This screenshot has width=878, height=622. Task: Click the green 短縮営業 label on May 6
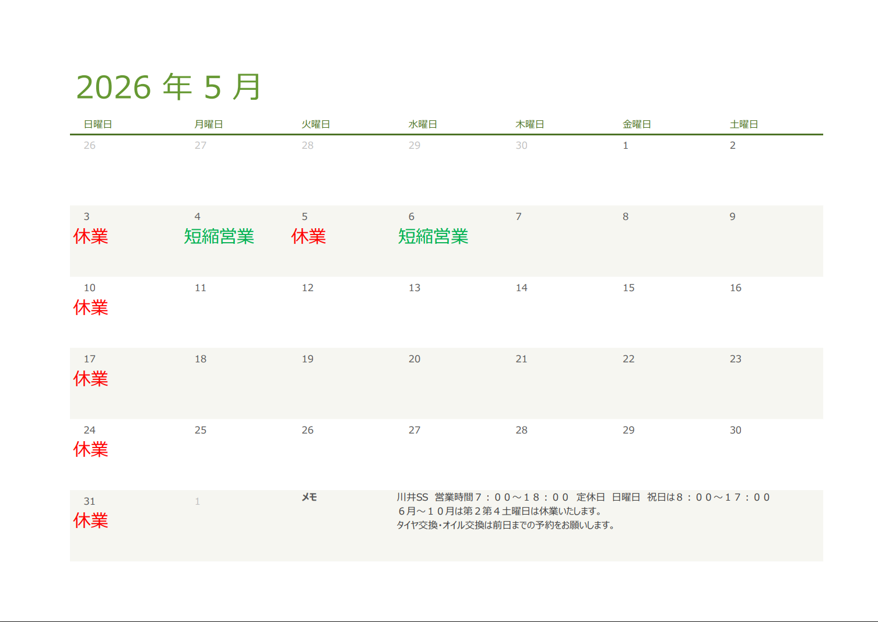tap(433, 236)
